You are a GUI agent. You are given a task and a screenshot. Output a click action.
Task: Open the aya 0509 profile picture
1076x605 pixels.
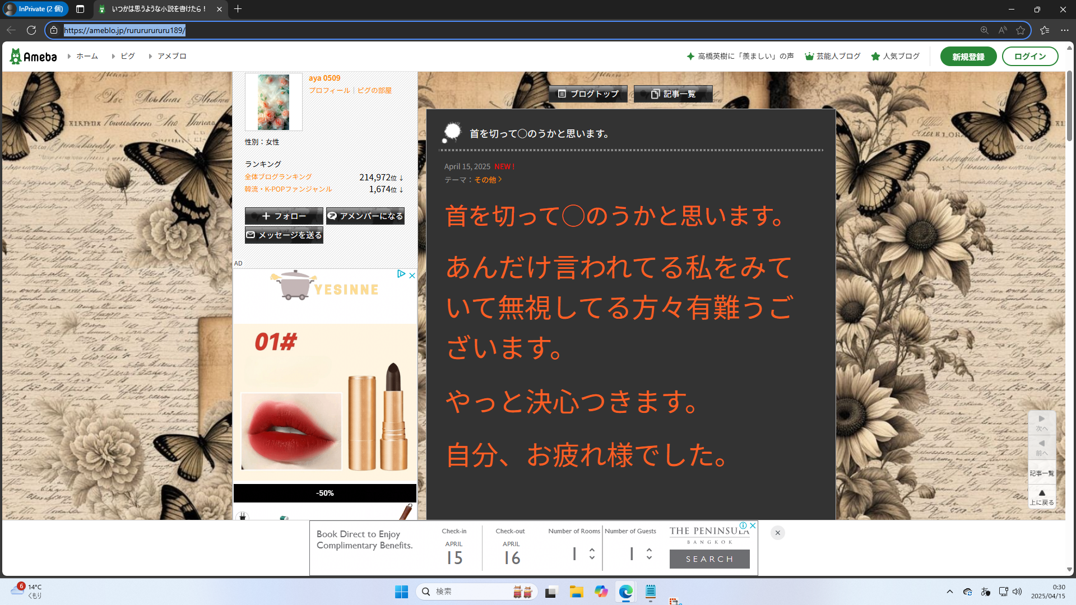click(273, 102)
